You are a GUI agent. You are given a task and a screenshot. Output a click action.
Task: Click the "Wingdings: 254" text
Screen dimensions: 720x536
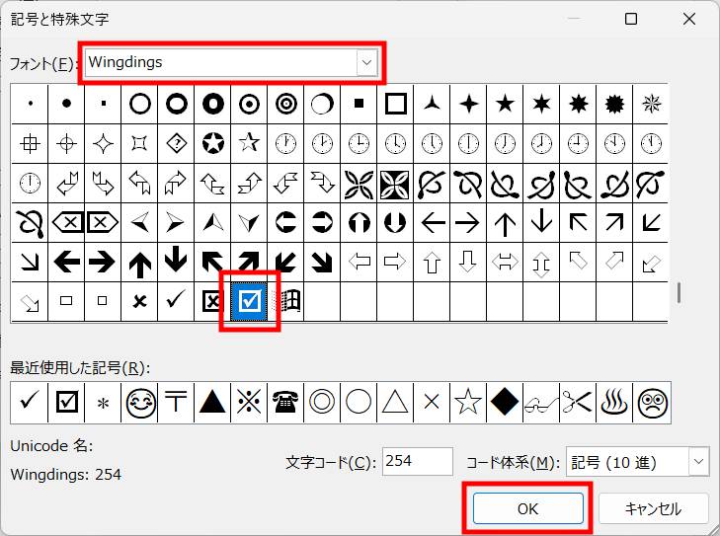(x=65, y=474)
